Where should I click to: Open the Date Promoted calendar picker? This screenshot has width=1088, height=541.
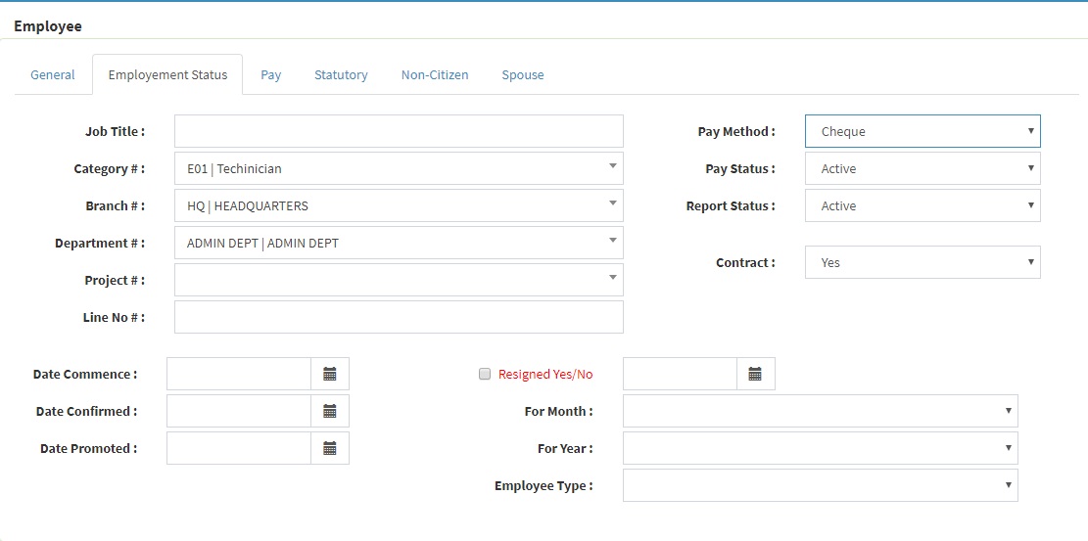pyautogui.click(x=330, y=448)
